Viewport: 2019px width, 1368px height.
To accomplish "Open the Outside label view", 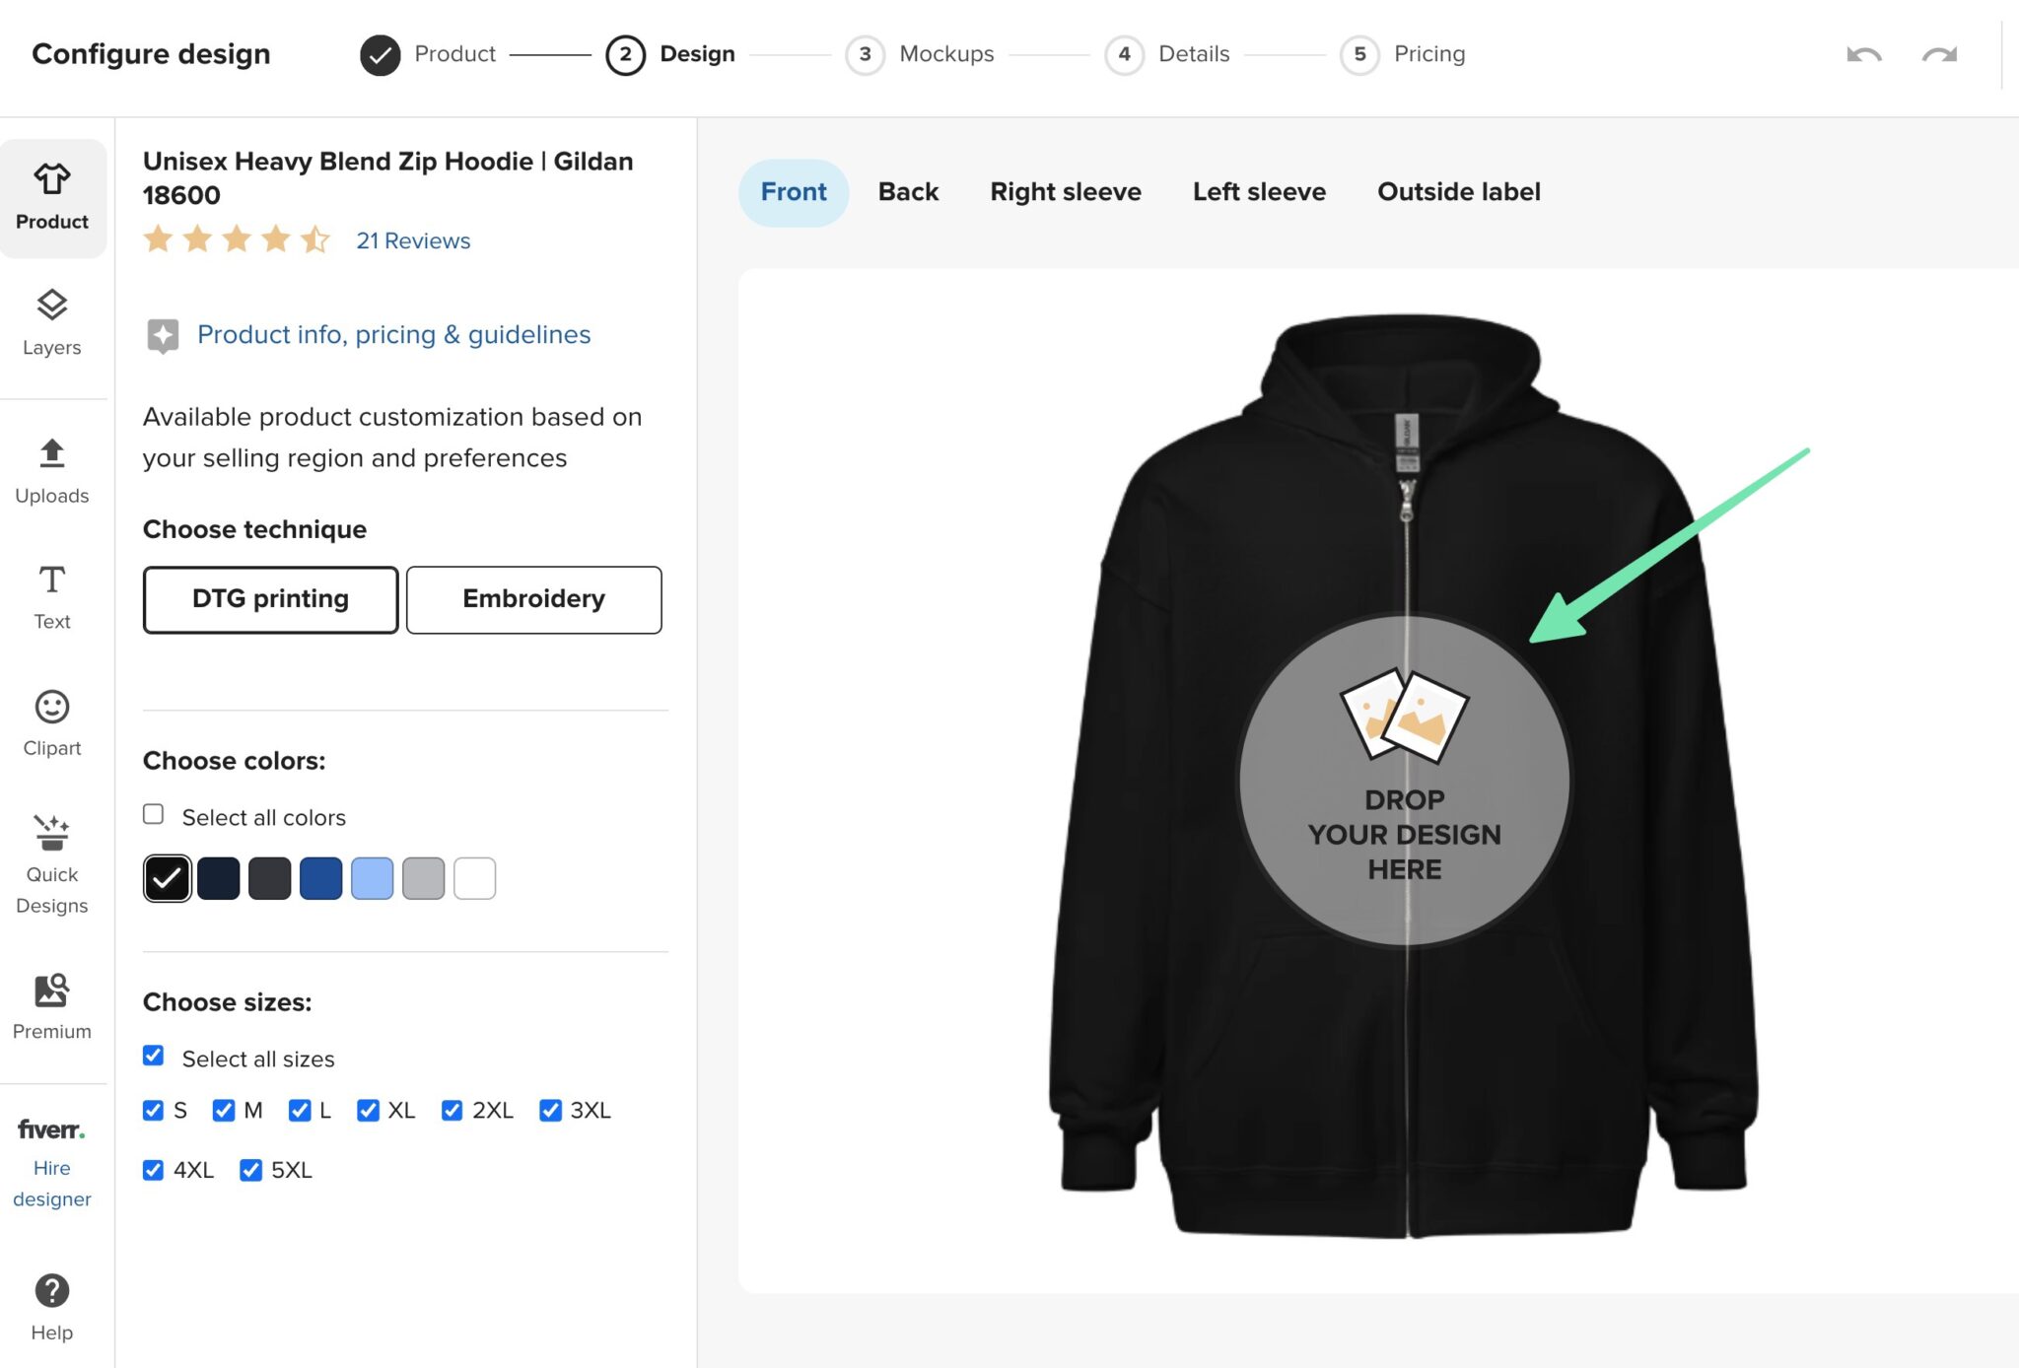I will click(x=1459, y=191).
